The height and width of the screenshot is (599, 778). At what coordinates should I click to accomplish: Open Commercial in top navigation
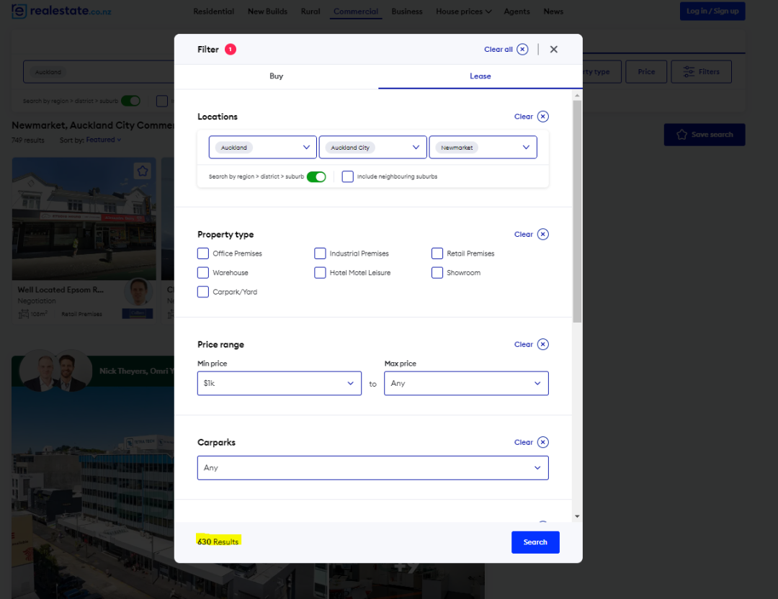(x=356, y=12)
